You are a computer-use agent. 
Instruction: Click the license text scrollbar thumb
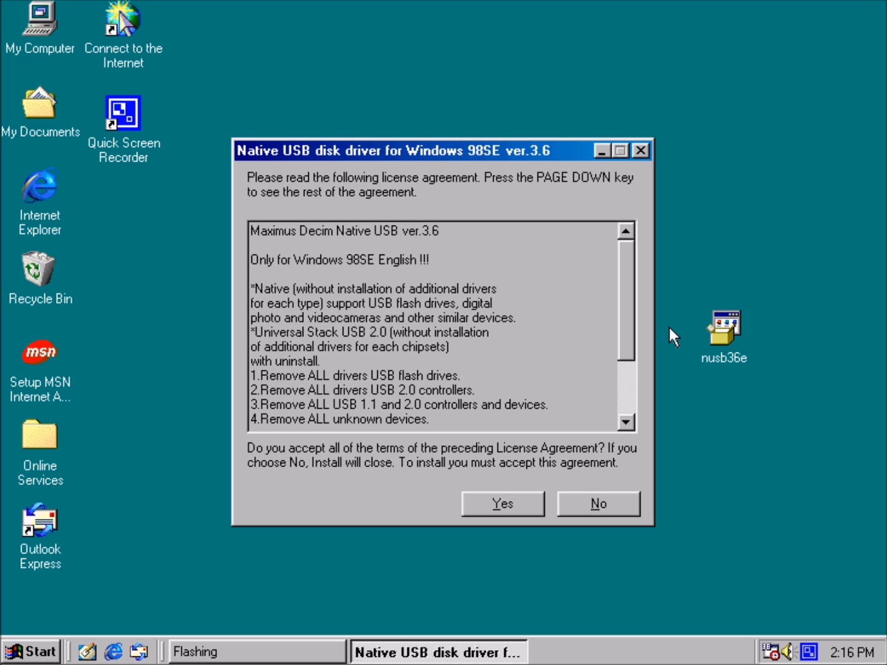coord(626,300)
